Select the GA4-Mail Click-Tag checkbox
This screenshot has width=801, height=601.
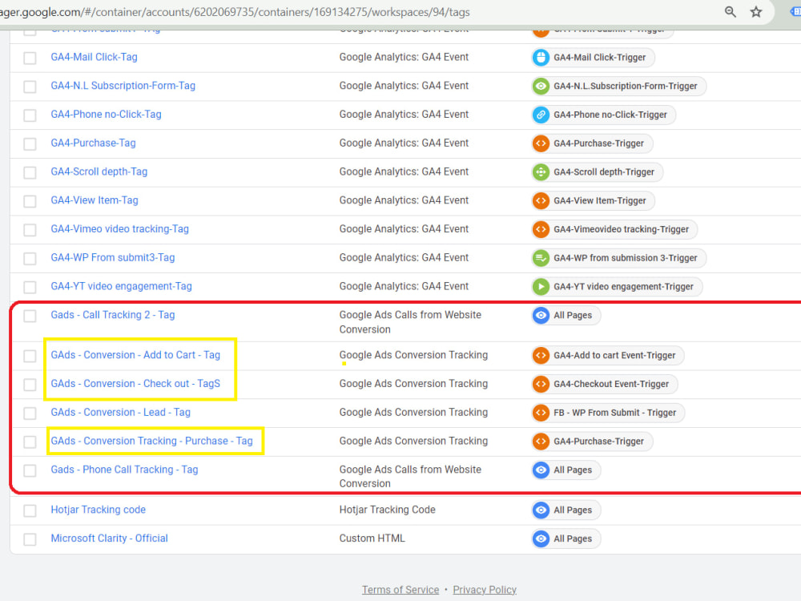click(30, 58)
